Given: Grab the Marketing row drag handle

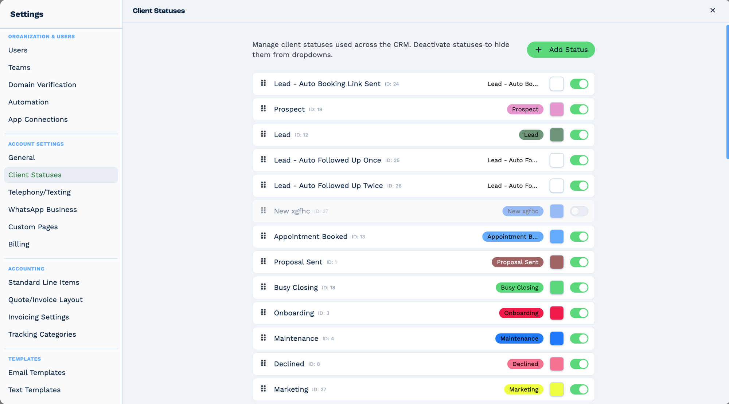Looking at the screenshot, I should 263,389.
